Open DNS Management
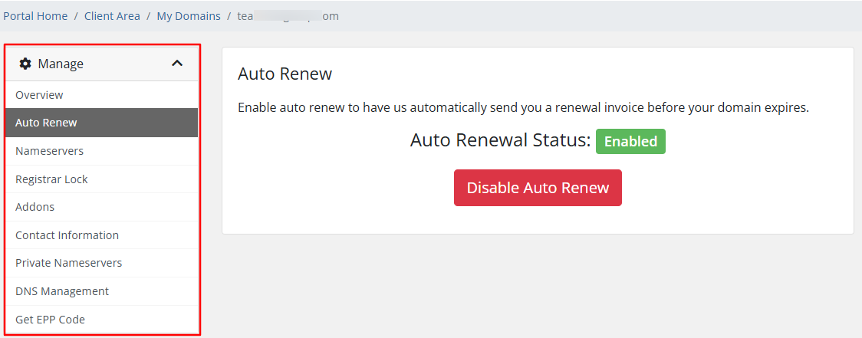Screen dimensions: 862x338 62,291
